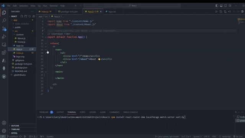Viewport: 245px width, 138px height.
Task: Open the Explorer view in activity bar
Action: click(4, 13)
